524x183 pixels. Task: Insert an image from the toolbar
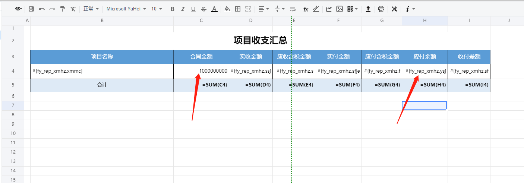coord(340,9)
